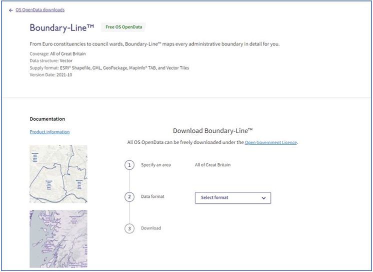Click the Download step label
Image resolution: width=373 pixels, height=272 pixels.
151,228
